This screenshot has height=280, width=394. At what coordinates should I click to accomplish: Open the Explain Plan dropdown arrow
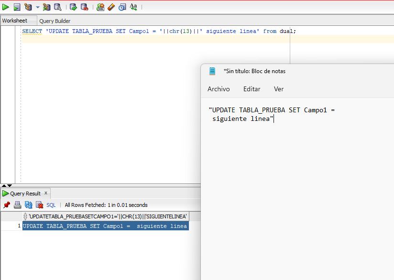point(37,7)
